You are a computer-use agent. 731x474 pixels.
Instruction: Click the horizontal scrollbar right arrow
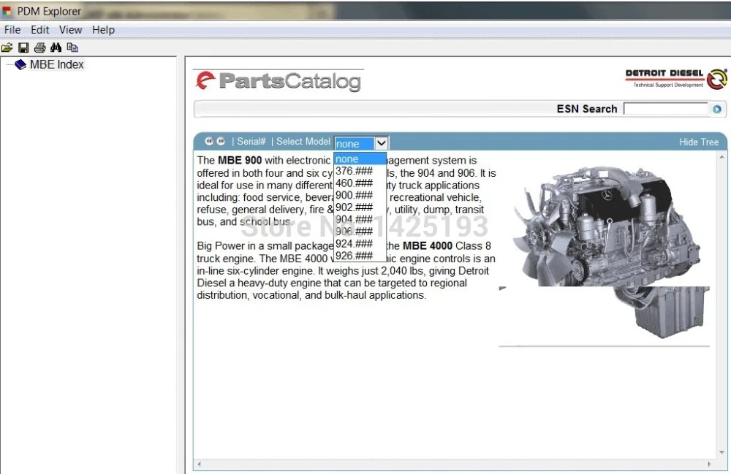click(710, 465)
